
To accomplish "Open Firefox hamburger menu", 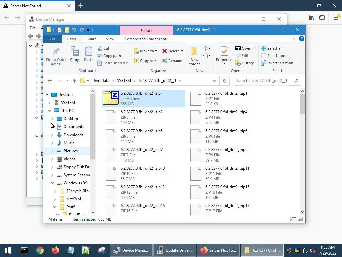I will pos(336,18).
